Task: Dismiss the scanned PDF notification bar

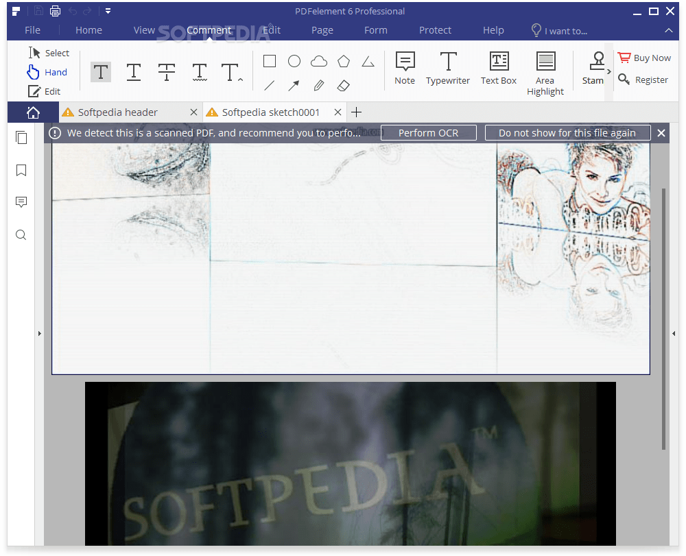Action: (661, 133)
